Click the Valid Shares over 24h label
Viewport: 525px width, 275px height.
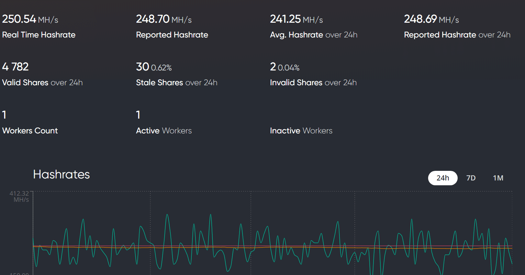42,82
